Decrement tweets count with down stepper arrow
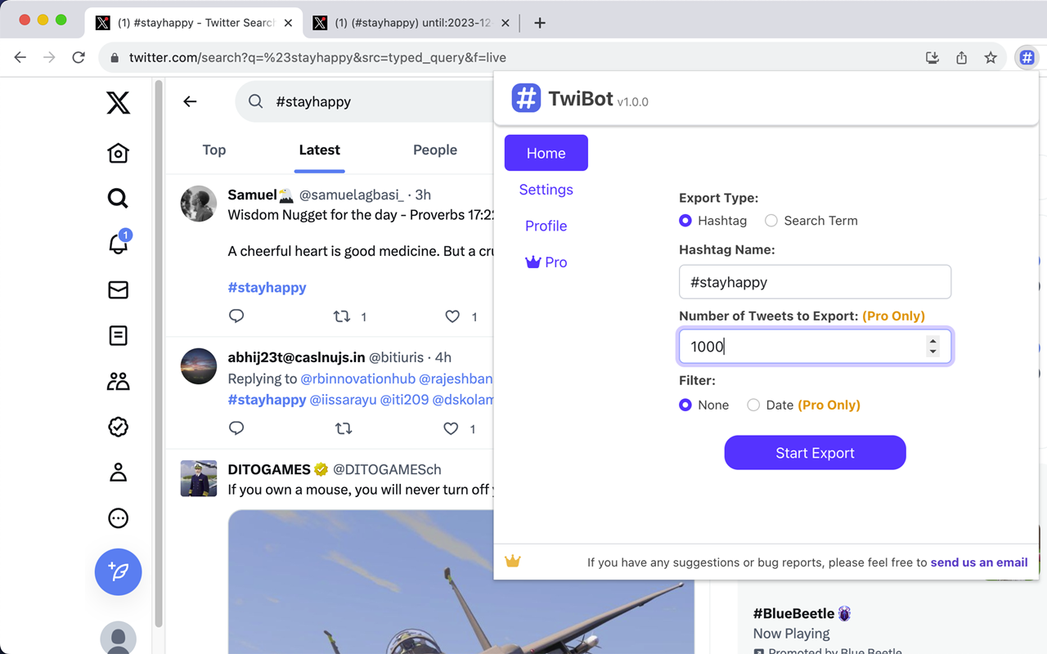The width and height of the screenshot is (1047, 654). (x=933, y=351)
